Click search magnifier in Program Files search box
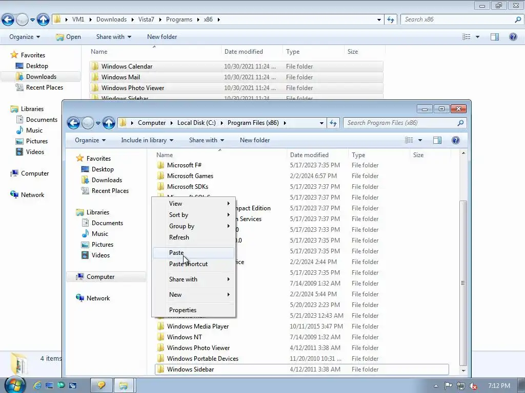 click(460, 123)
